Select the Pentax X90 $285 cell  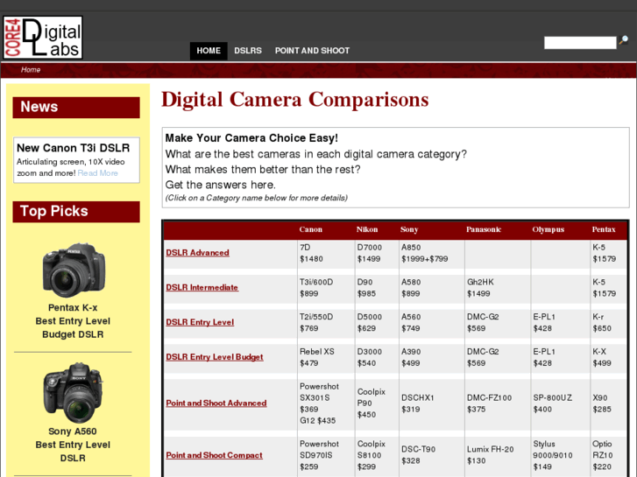click(608, 404)
